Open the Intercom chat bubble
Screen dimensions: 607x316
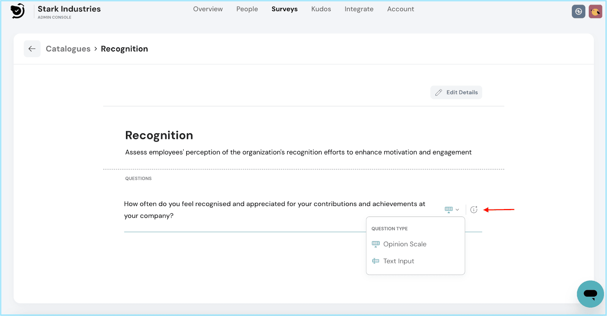click(x=590, y=294)
